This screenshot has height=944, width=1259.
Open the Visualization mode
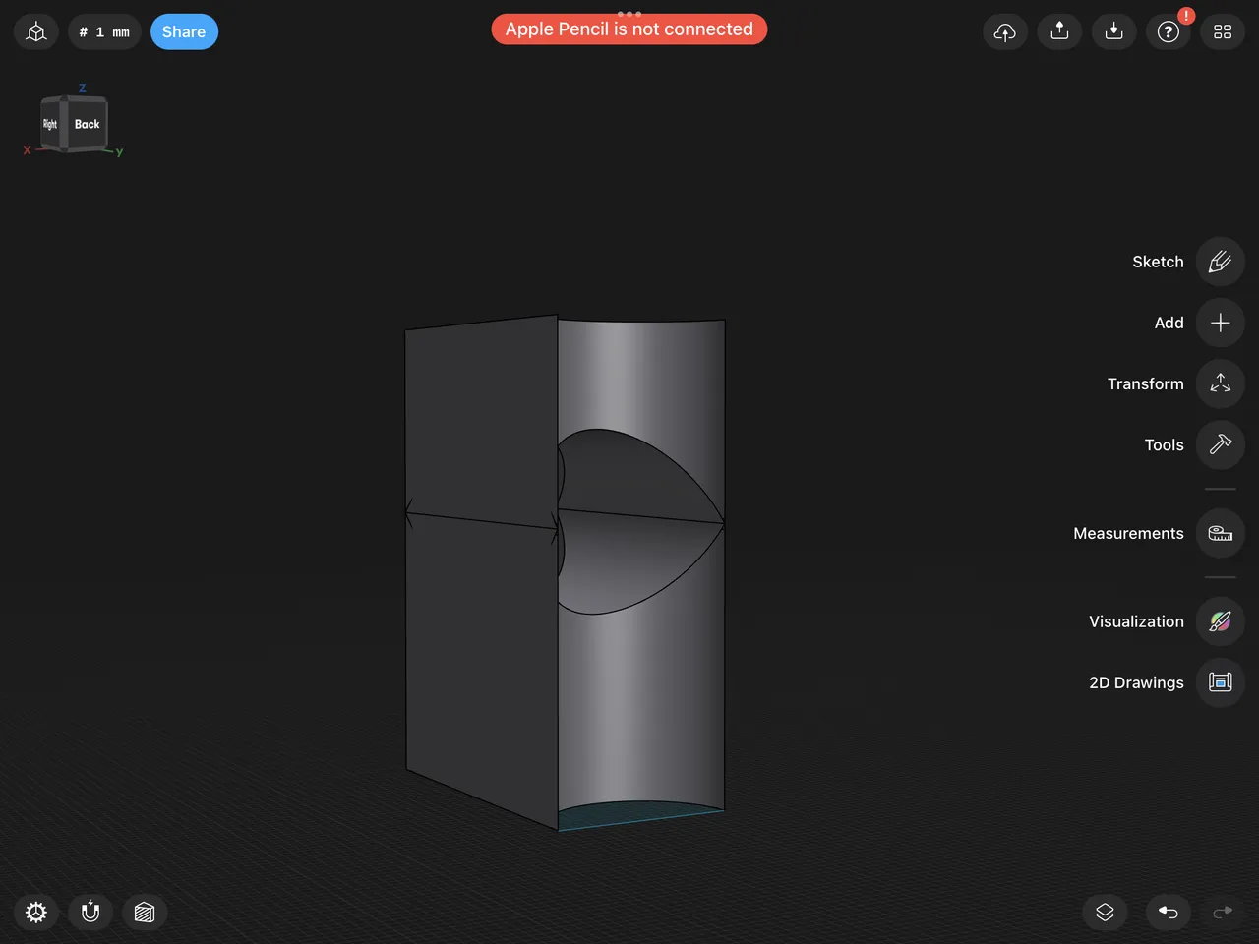coord(1220,621)
